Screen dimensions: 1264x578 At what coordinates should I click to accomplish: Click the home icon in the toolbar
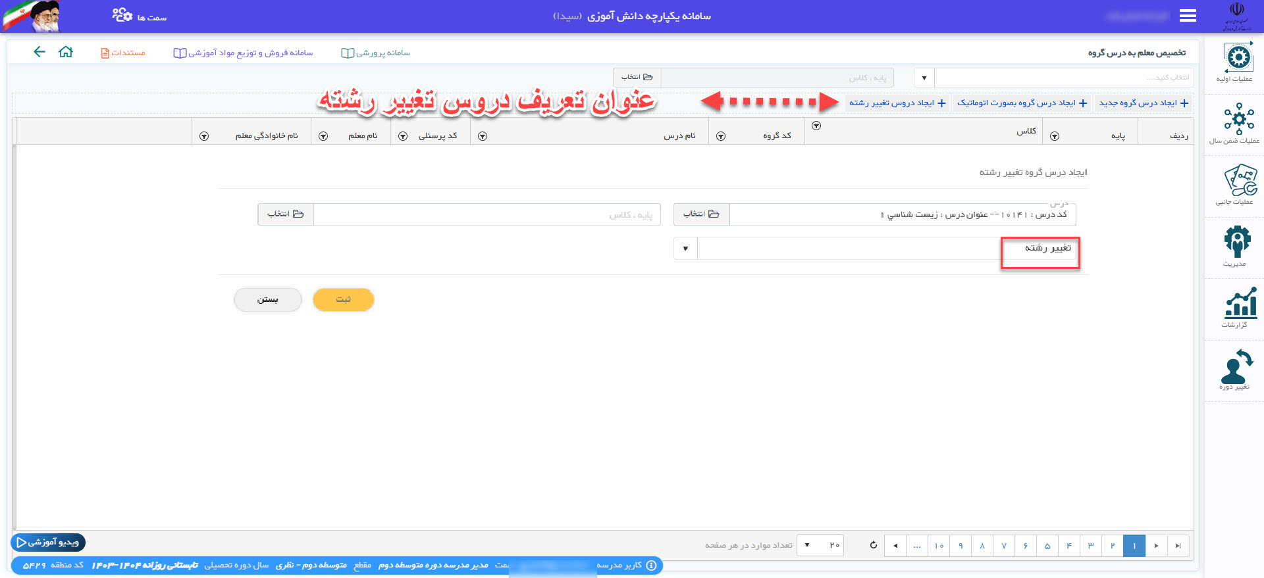[66, 52]
